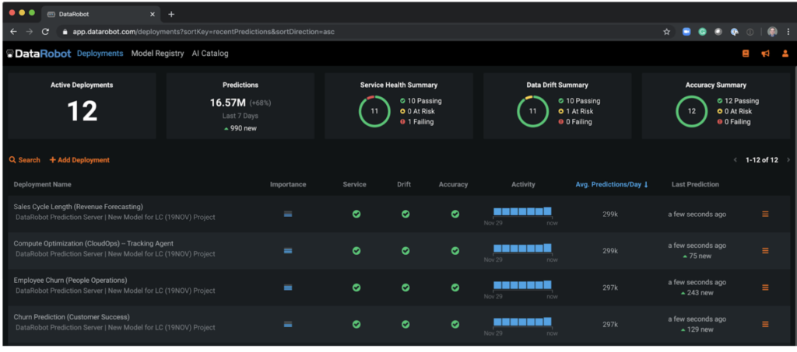Open the announcements megaphone icon
This screenshot has width=797, height=352.
[x=766, y=54]
